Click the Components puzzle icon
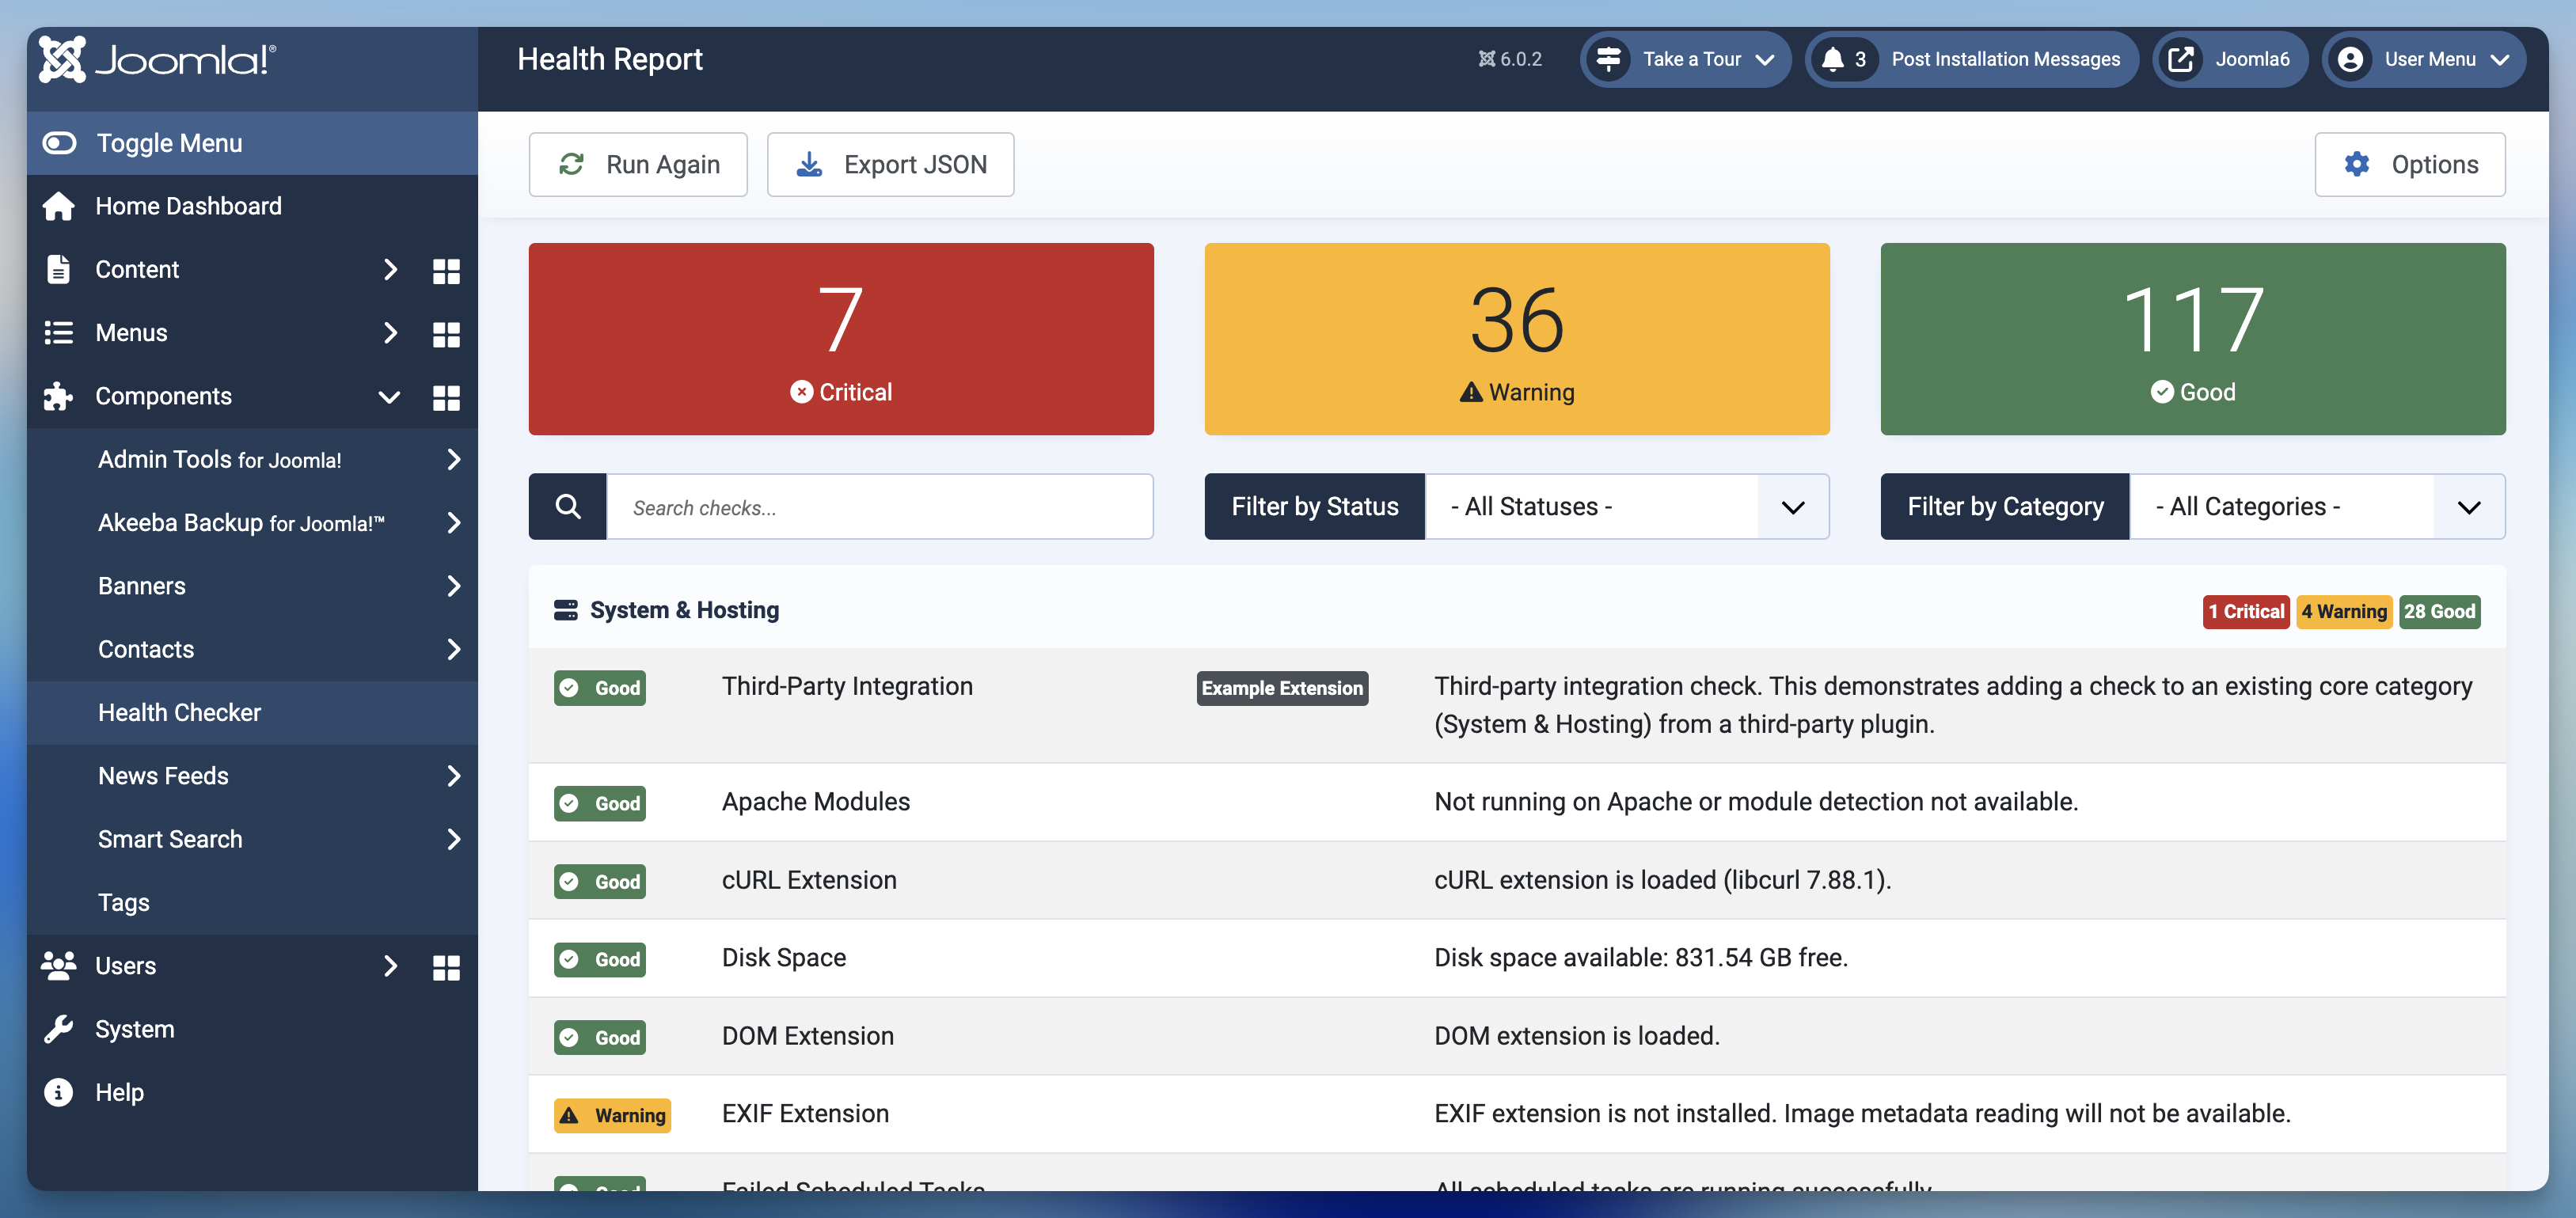The height and width of the screenshot is (1218, 2576). pyautogui.click(x=58, y=396)
